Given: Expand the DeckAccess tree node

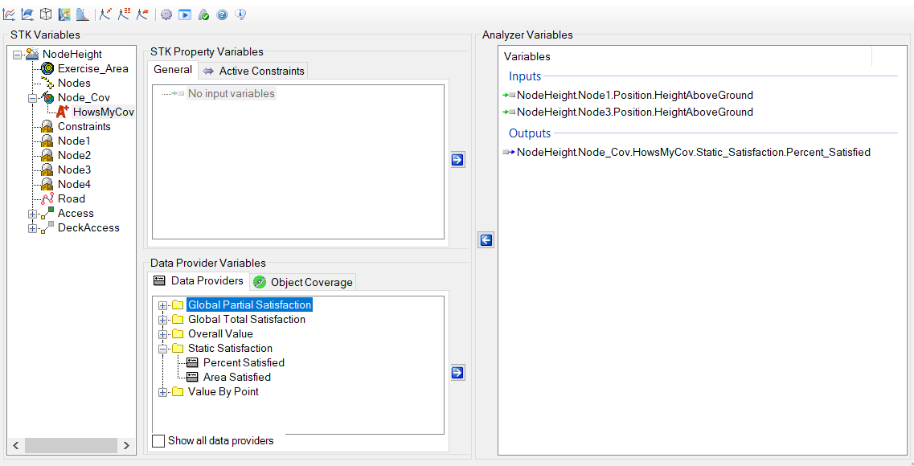Looking at the screenshot, I should [32, 228].
